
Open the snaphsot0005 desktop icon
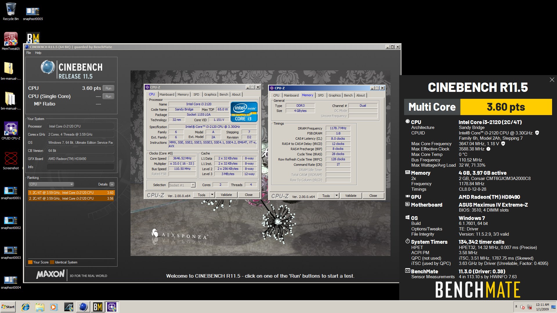click(x=33, y=13)
